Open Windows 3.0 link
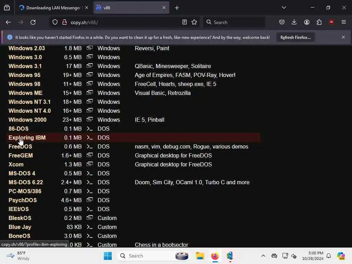This screenshot has height=264, width=352. [x=25, y=57]
